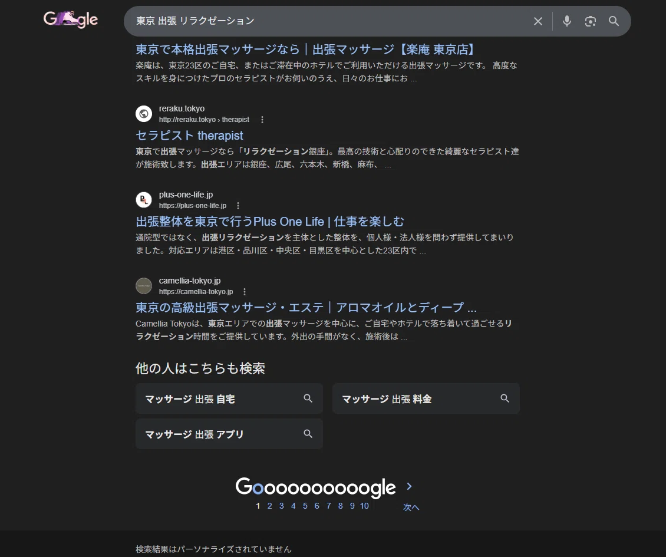Open more options for camellia-tokyo.jp result

pos(244,292)
